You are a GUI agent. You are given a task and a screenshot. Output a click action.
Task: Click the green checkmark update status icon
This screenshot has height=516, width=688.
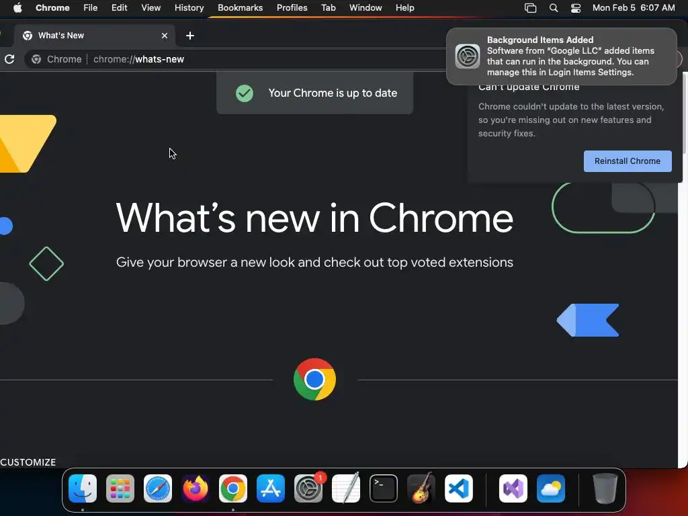pyautogui.click(x=245, y=93)
